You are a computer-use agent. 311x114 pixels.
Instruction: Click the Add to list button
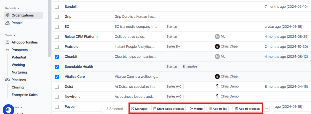point(217,109)
